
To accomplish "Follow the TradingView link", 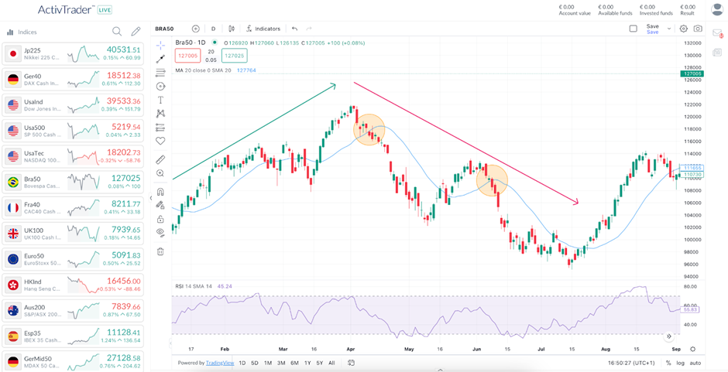I will (x=220, y=363).
